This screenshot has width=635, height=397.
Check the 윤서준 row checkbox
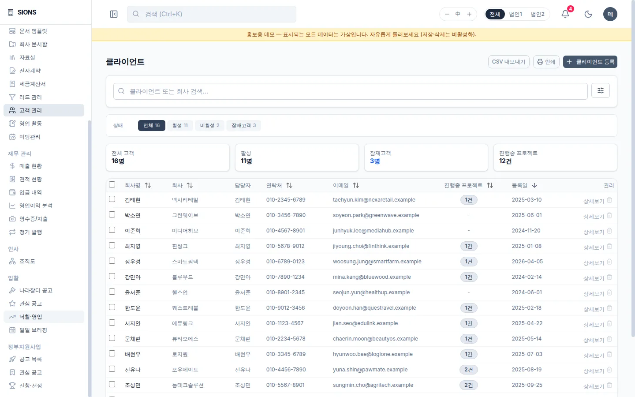pos(112,292)
